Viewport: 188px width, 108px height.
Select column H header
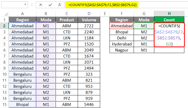[x=169, y=14]
